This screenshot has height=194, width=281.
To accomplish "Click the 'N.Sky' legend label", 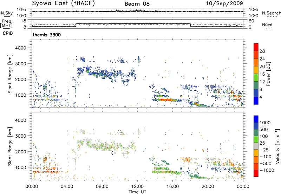I will point(7,13).
